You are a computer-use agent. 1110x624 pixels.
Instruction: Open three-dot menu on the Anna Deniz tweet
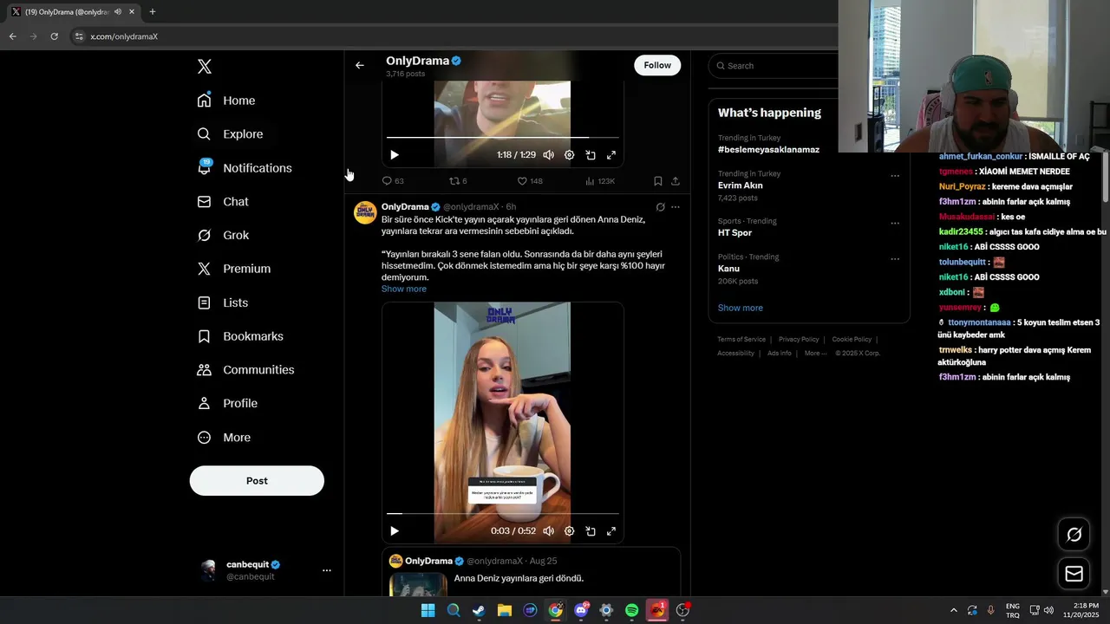[x=676, y=207]
